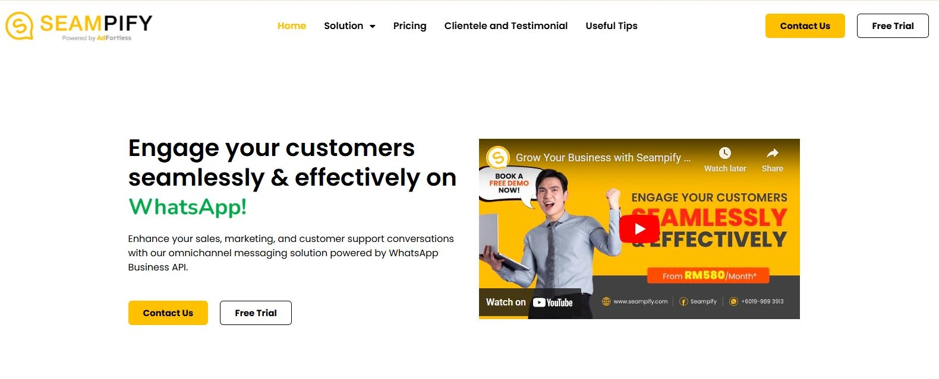Screen dimensions: 939x379
Task: Expand the Solution dropdown arrow
Action: tap(373, 26)
